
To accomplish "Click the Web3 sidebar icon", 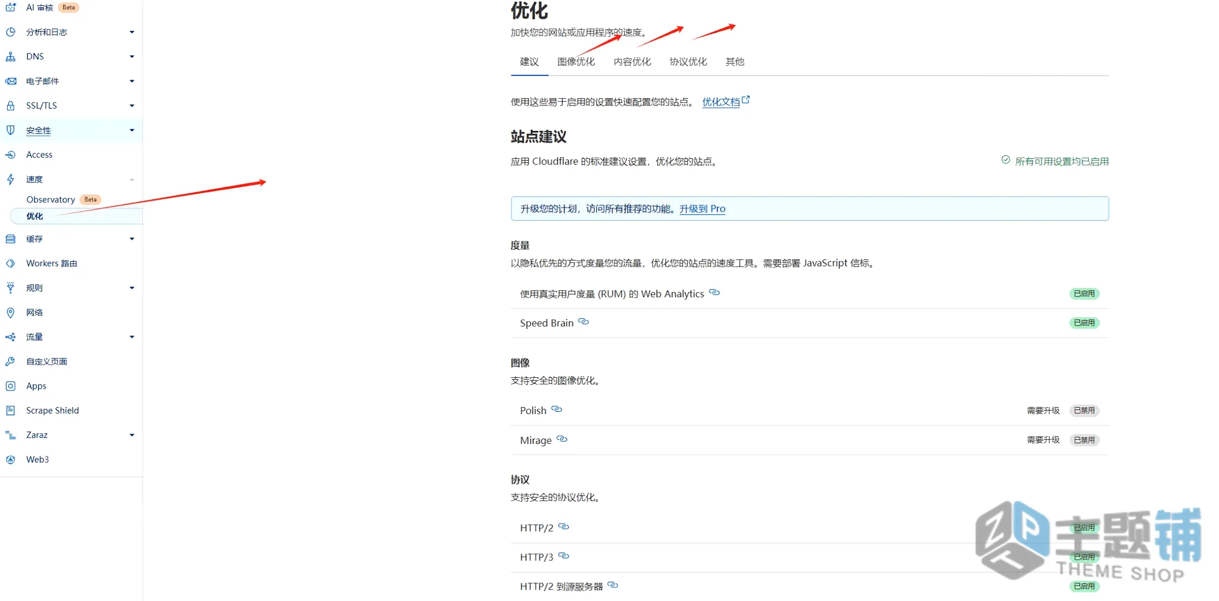I will coord(11,459).
